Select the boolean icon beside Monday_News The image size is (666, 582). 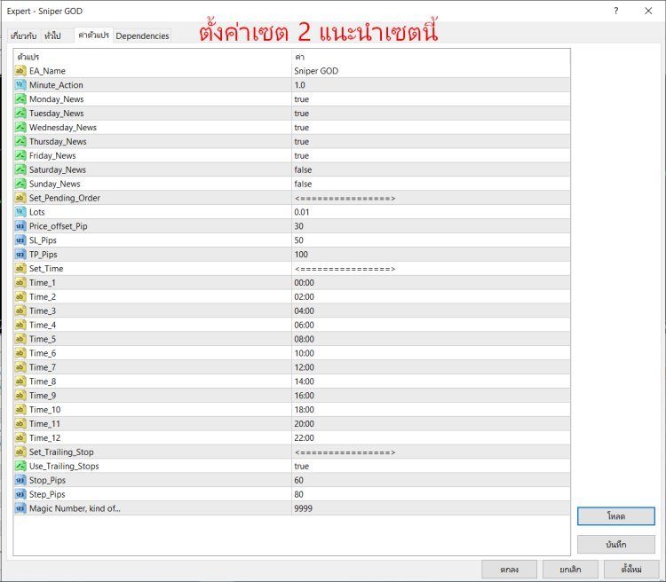point(20,99)
